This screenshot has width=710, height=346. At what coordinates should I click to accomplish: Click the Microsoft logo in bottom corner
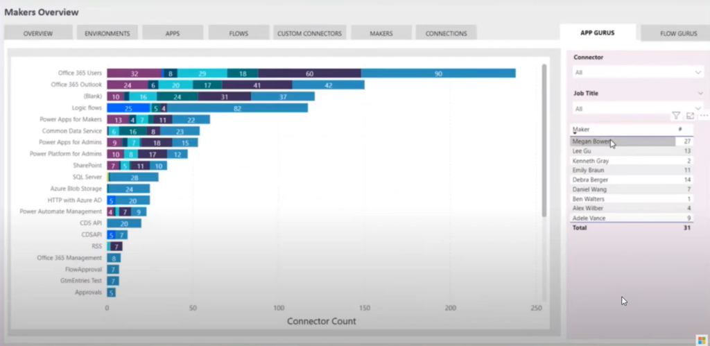(x=702, y=340)
